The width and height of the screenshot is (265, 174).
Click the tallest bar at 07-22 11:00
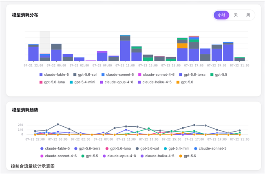[125, 48]
